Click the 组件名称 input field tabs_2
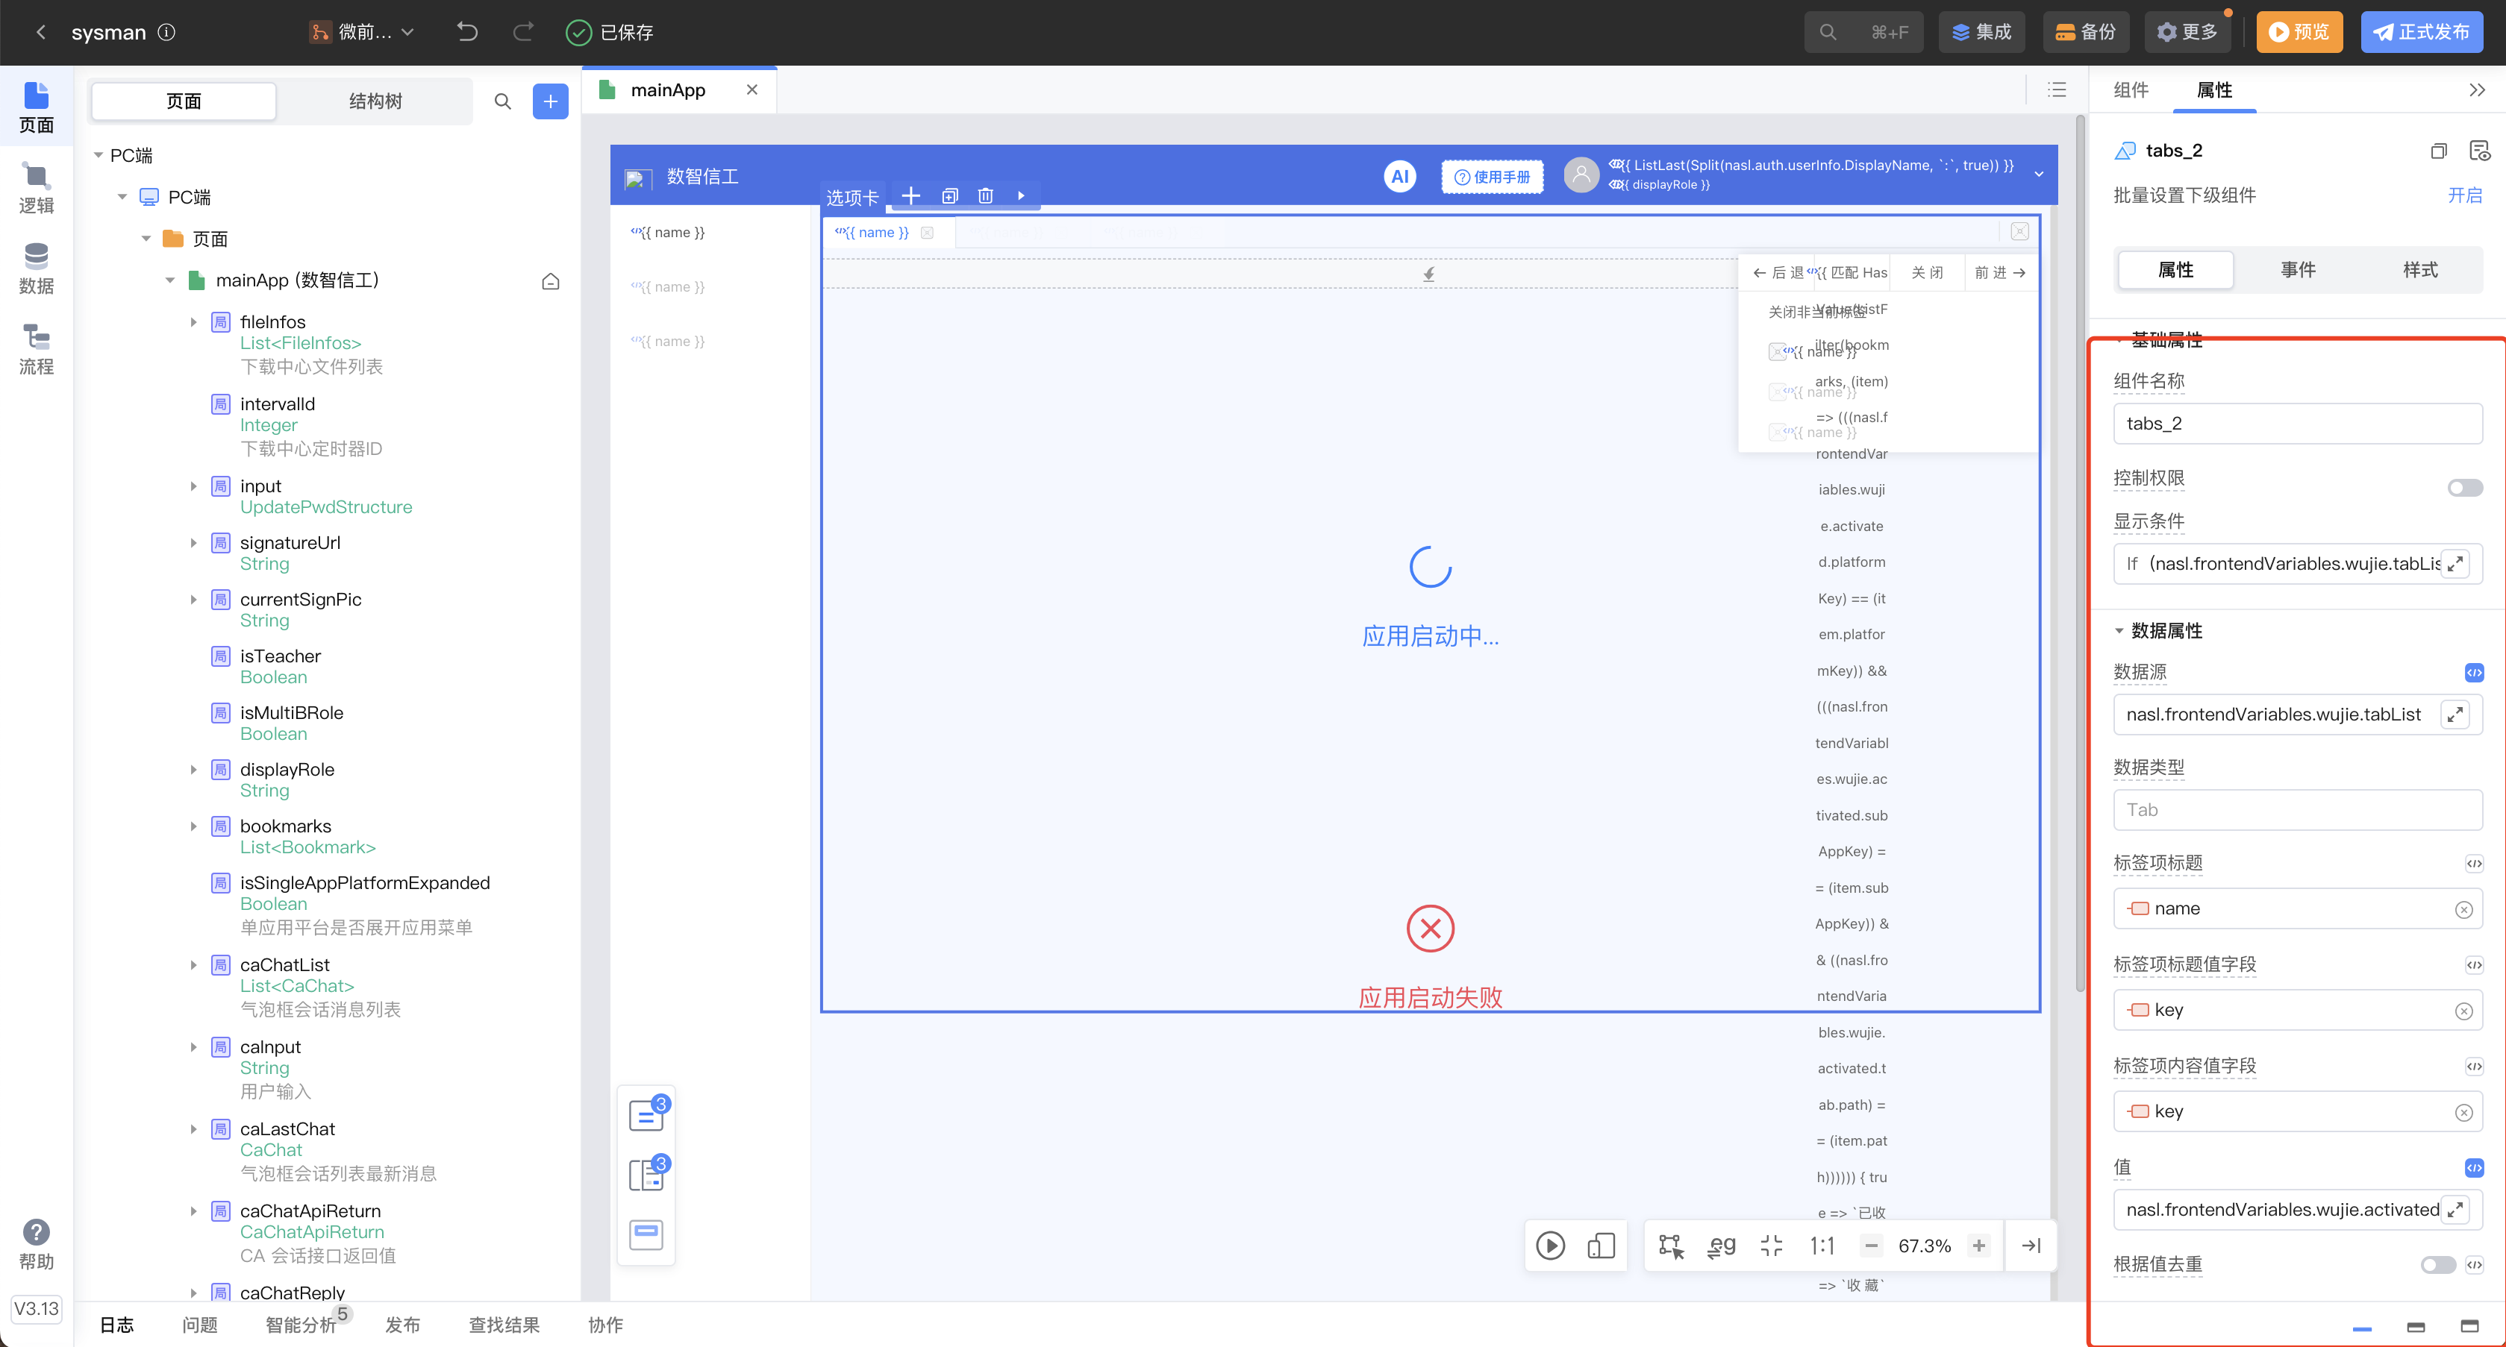 [x=2297, y=423]
